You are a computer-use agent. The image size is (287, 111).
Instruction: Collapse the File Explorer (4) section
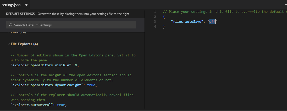click(x=9, y=44)
